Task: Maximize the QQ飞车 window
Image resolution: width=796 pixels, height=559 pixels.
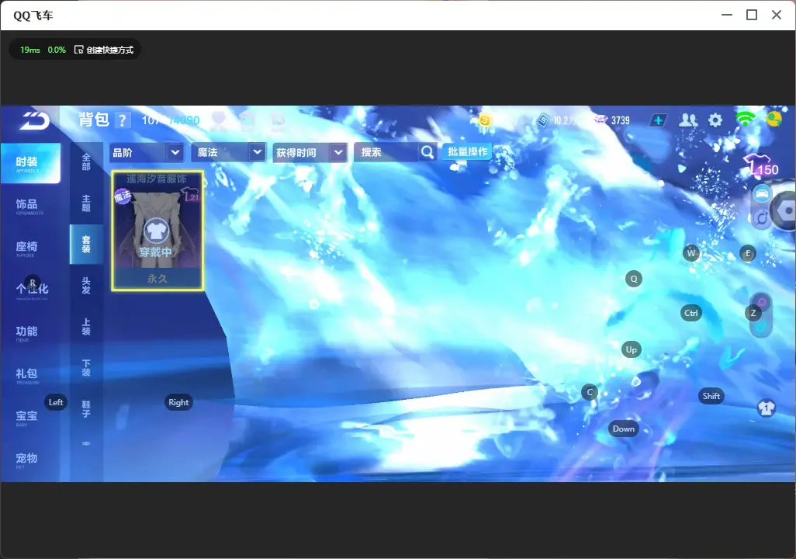Action: click(x=752, y=16)
